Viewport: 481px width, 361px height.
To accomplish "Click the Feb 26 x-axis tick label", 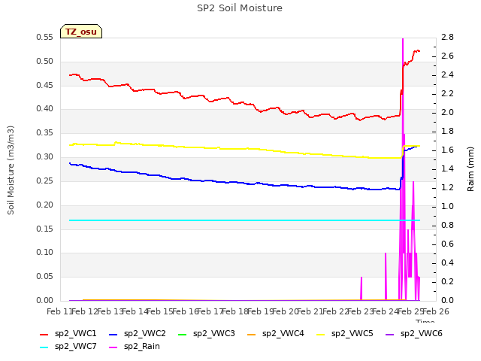I will 436,311.
